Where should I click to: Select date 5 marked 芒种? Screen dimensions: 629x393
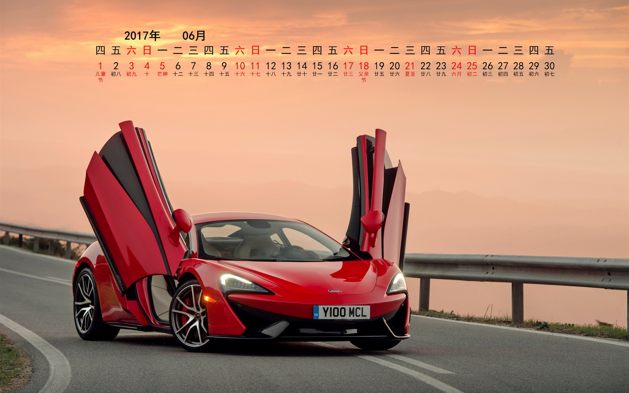162,66
